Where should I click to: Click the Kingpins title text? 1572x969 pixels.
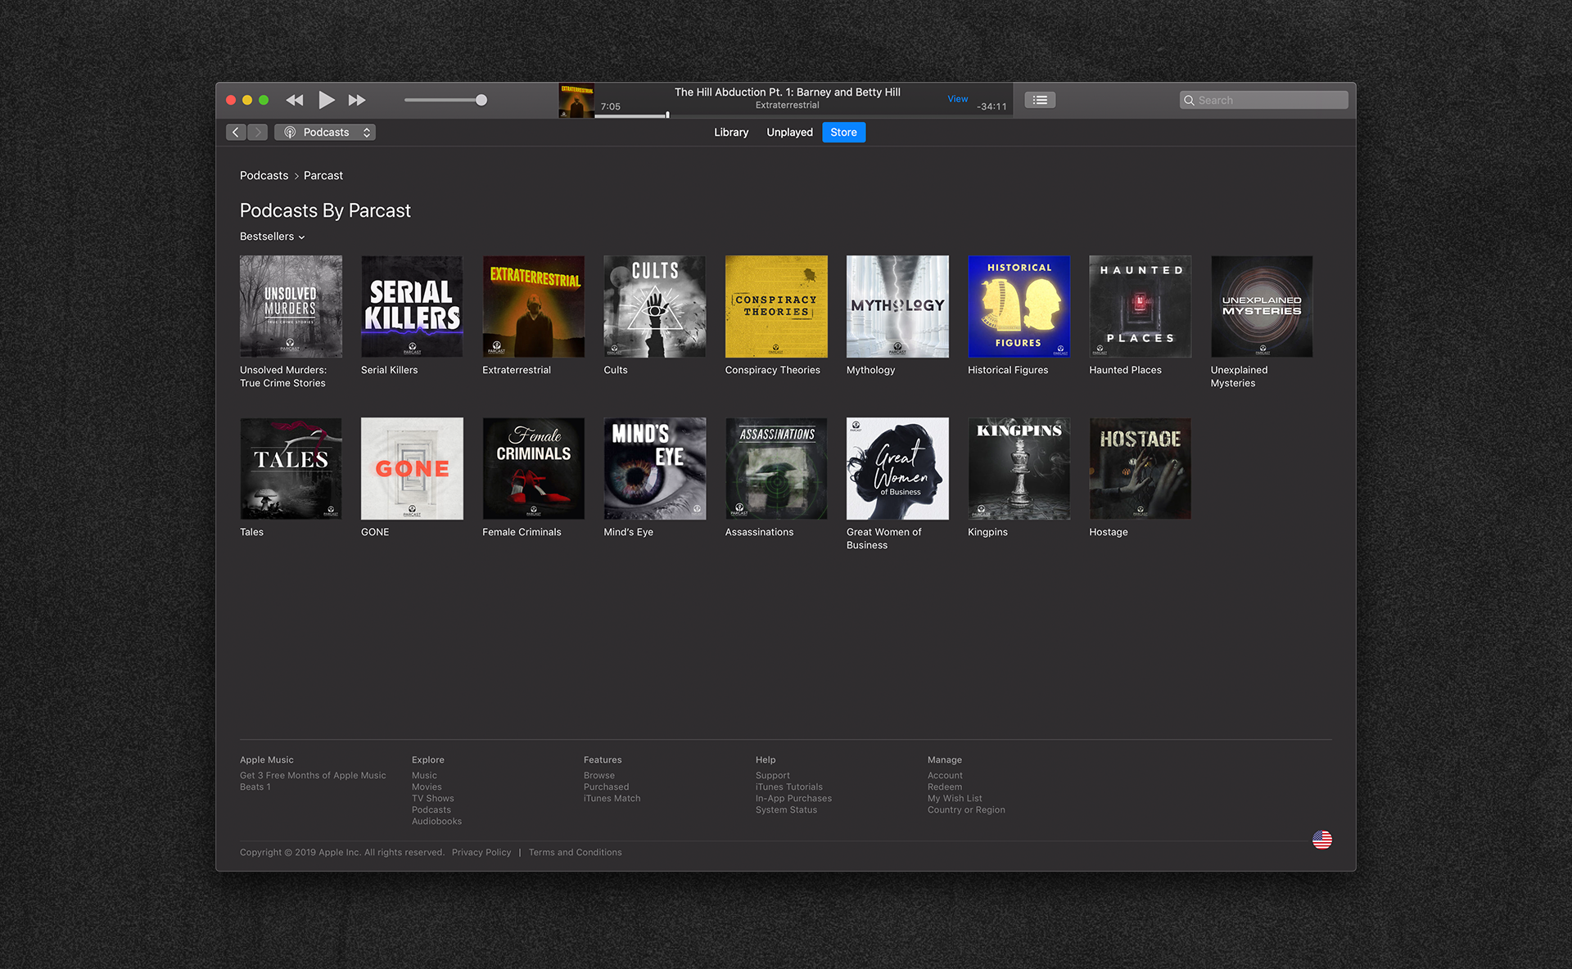point(987,532)
